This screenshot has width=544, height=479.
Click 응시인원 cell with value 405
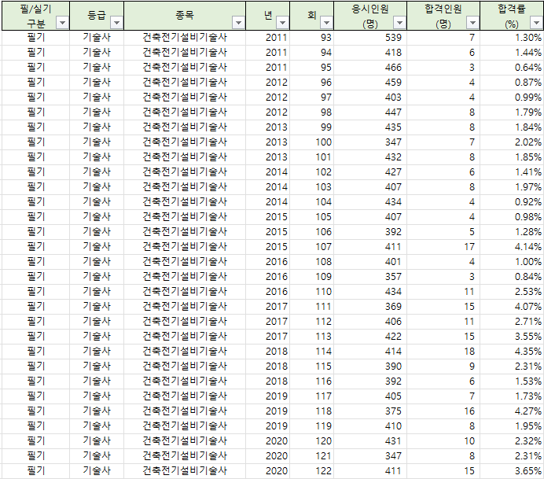370,396
